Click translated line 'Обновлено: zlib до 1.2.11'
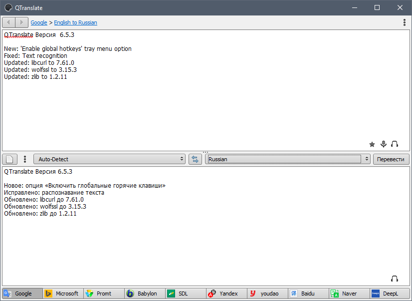The width and height of the screenshot is (412, 301). tap(40, 214)
